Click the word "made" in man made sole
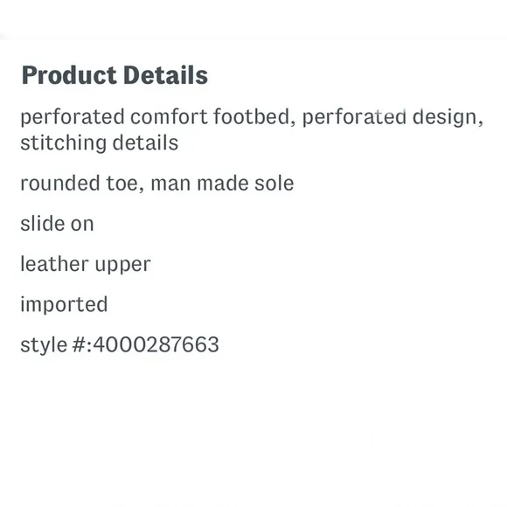The image size is (507, 507). click(x=222, y=184)
